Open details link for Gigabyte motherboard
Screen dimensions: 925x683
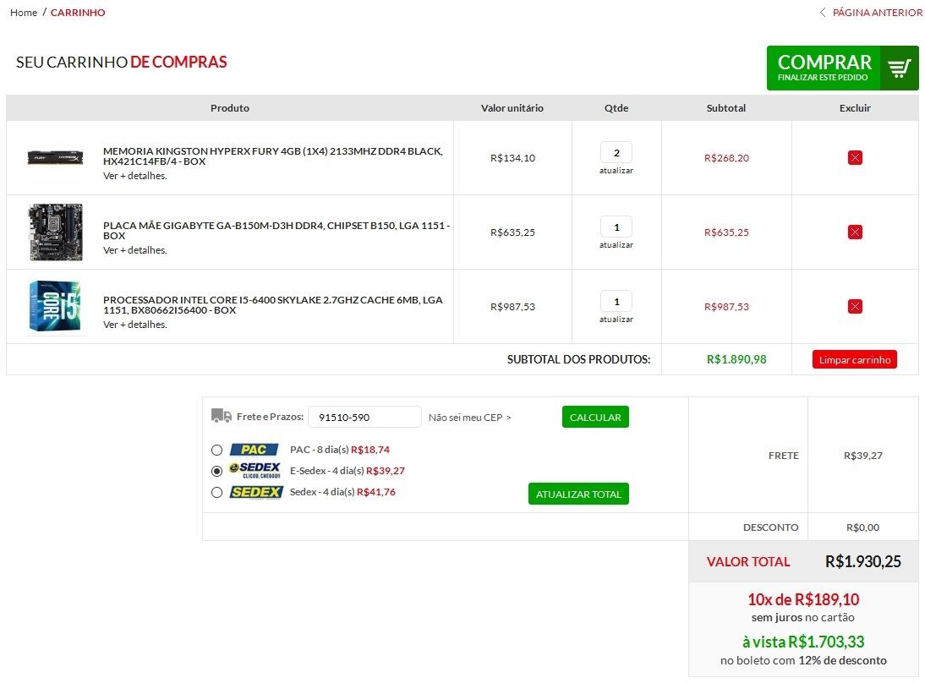point(135,250)
